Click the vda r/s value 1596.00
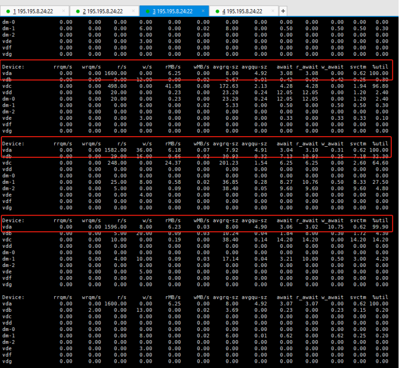The image size is (399, 368). [116, 227]
